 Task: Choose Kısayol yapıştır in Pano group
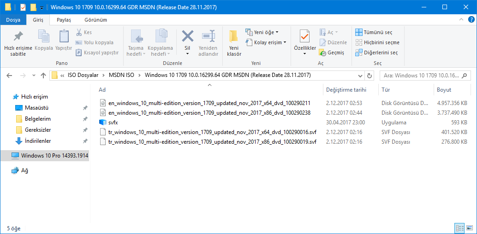click(97, 53)
